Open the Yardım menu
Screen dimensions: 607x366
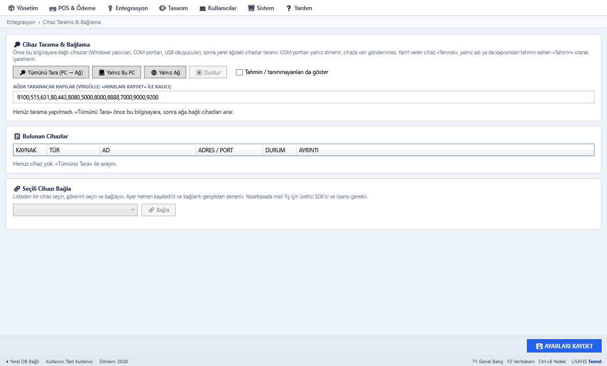[x=299, y=8]
